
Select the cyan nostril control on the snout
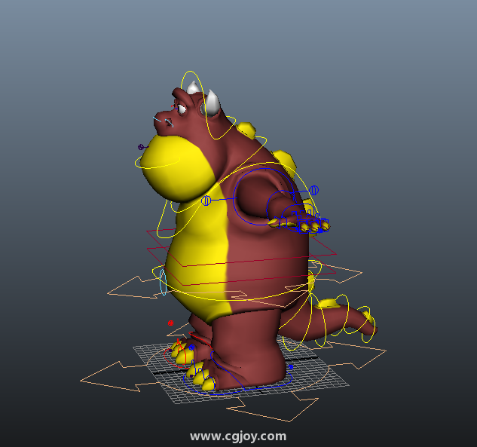tap(169, 123)
